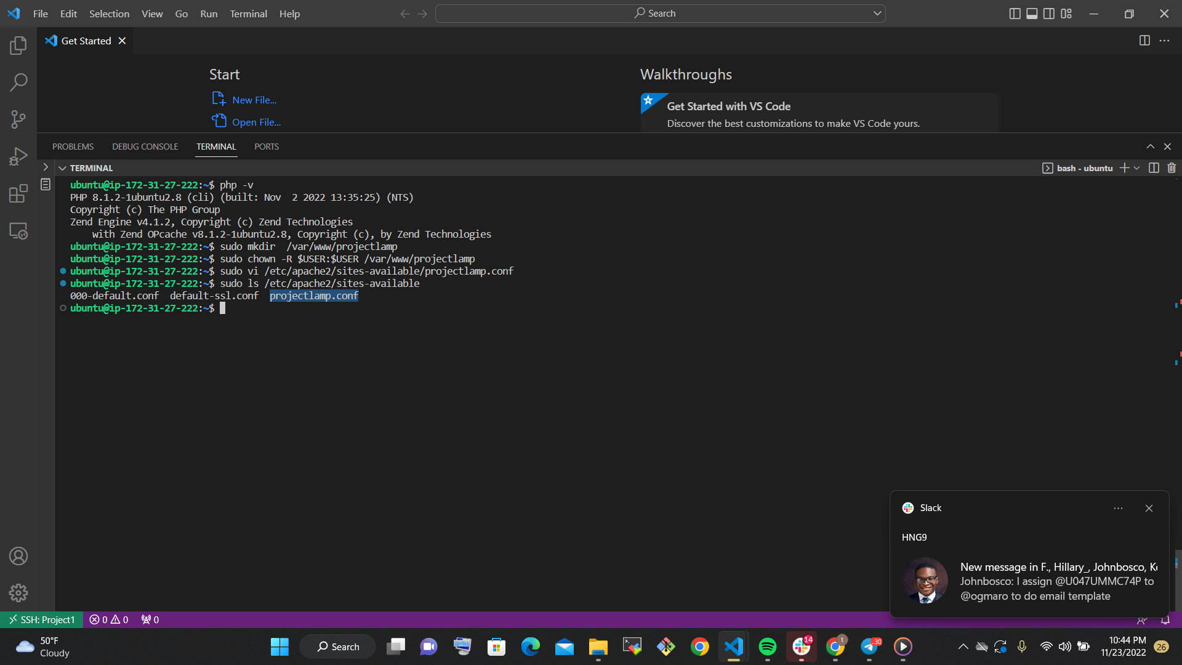Kill the active terminal with the trash icon

click(x=1171, y=167)
